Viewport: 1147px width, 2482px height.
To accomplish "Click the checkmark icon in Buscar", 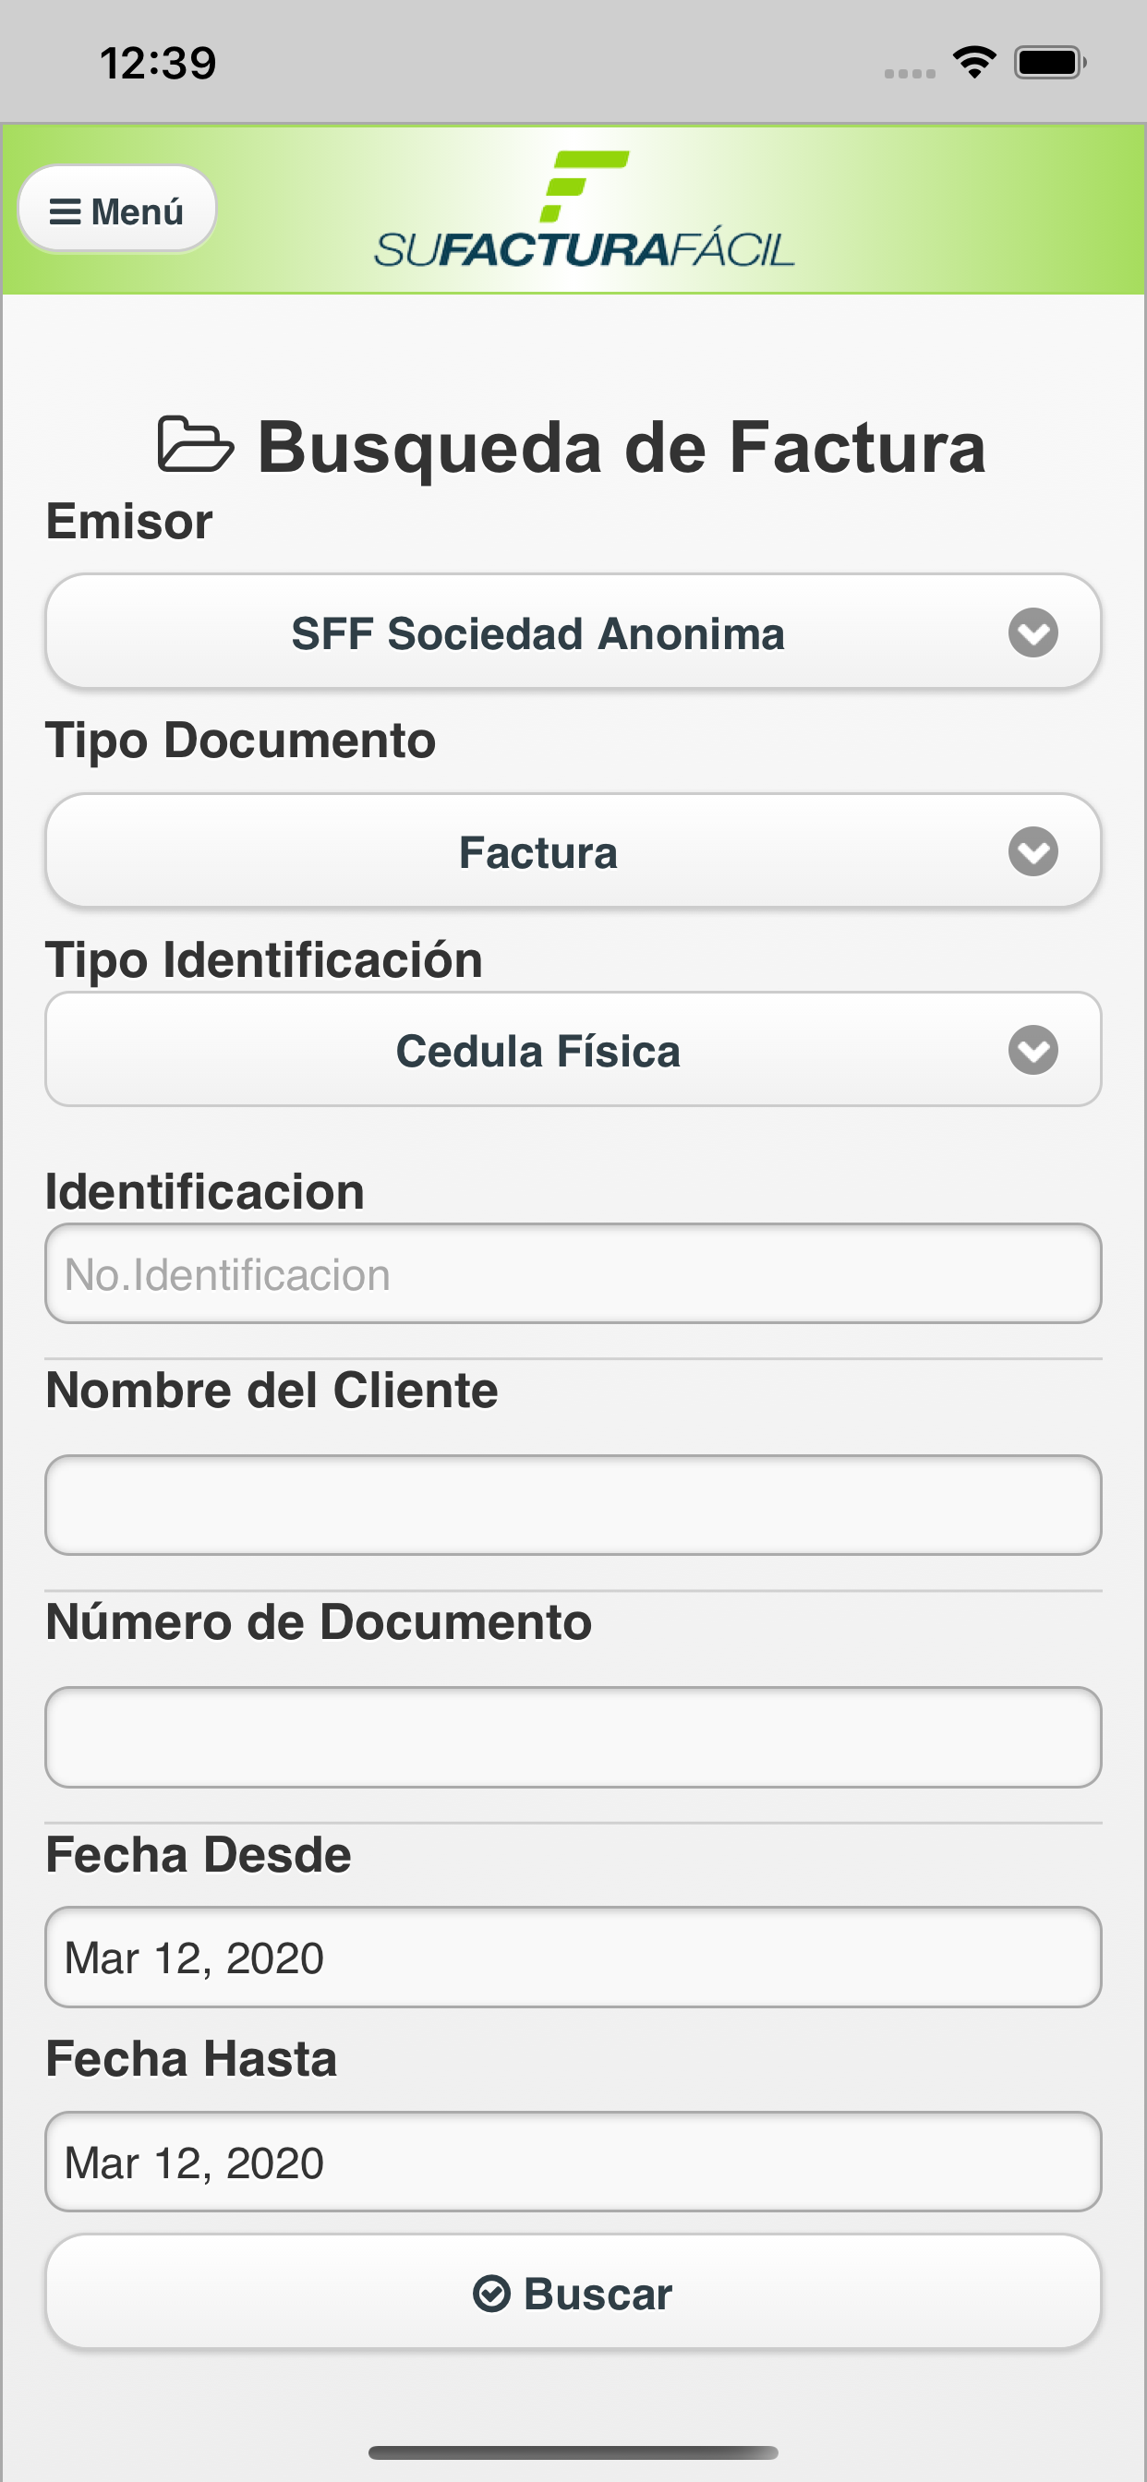I will [x=491, y=2295].
